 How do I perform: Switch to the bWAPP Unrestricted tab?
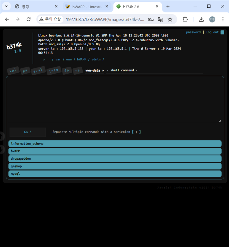(x=87, y=7)
